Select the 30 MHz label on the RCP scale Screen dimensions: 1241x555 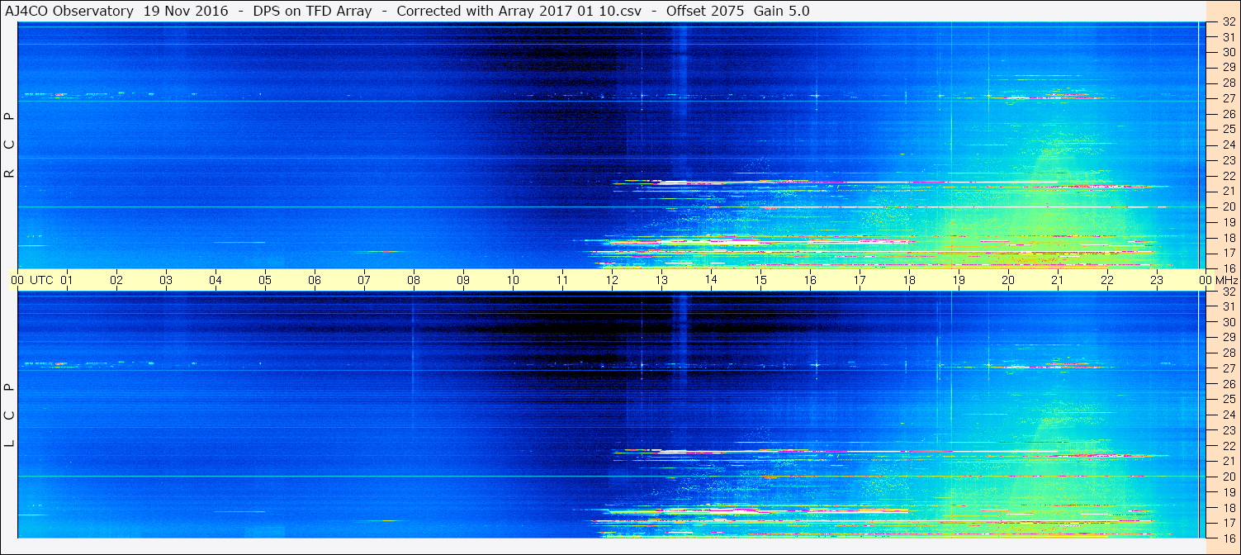tap(1229, 53)
